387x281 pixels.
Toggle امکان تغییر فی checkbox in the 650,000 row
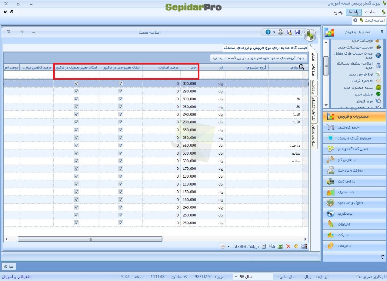click(x=121, y=145)
